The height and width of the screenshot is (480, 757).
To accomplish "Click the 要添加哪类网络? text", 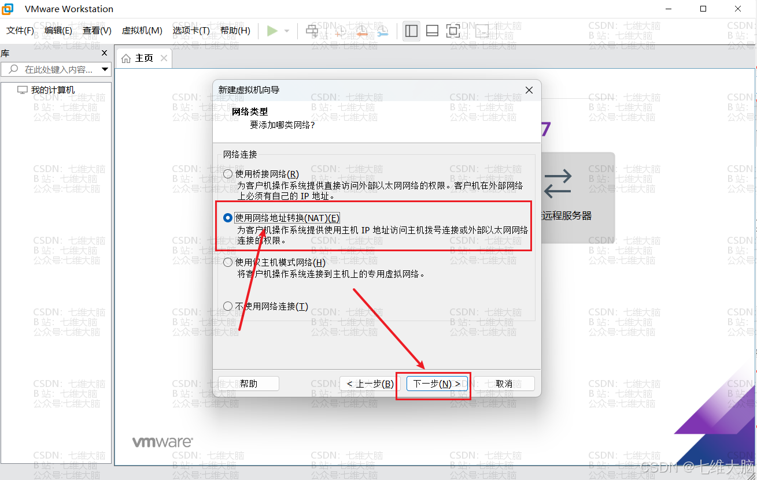I will point(282,125).
